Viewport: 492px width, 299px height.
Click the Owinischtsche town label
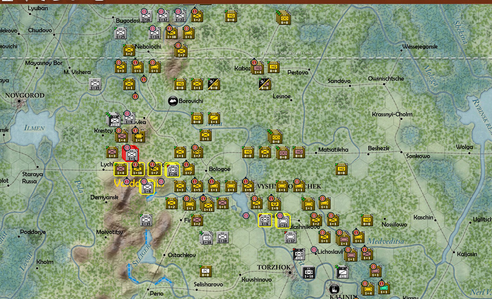tap(386, 79)
